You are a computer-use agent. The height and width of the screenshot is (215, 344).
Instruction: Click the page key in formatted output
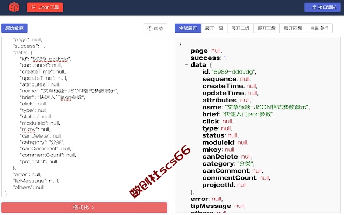[x=199, y=51]
